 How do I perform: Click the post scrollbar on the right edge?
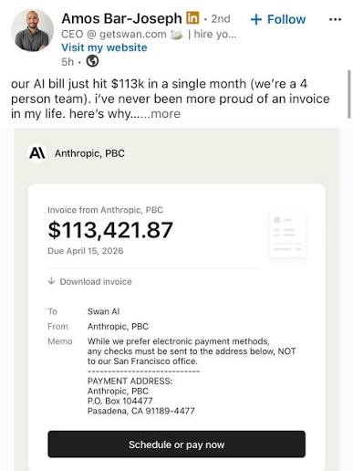click(349, 94)
